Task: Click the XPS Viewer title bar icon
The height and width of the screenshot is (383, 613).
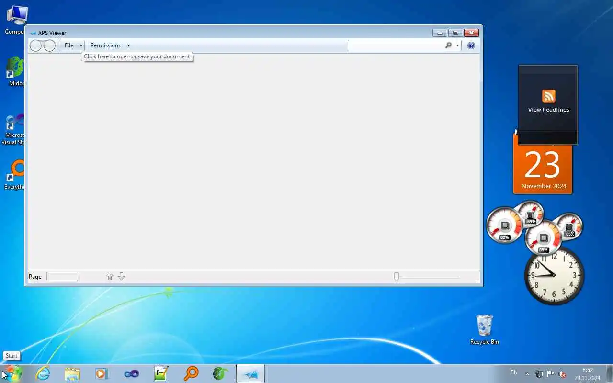Action: [33, 33]
